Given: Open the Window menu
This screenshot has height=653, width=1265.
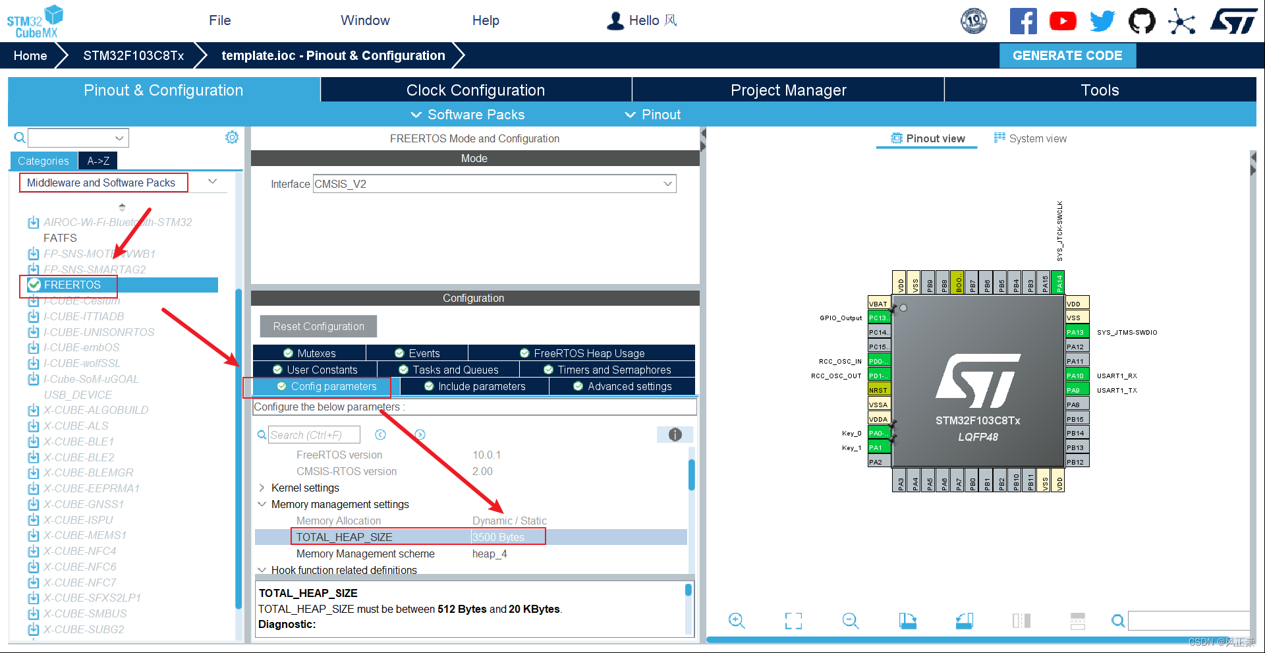Looking at the screenshot, I should pyautogui.click(x=365, y=20).
